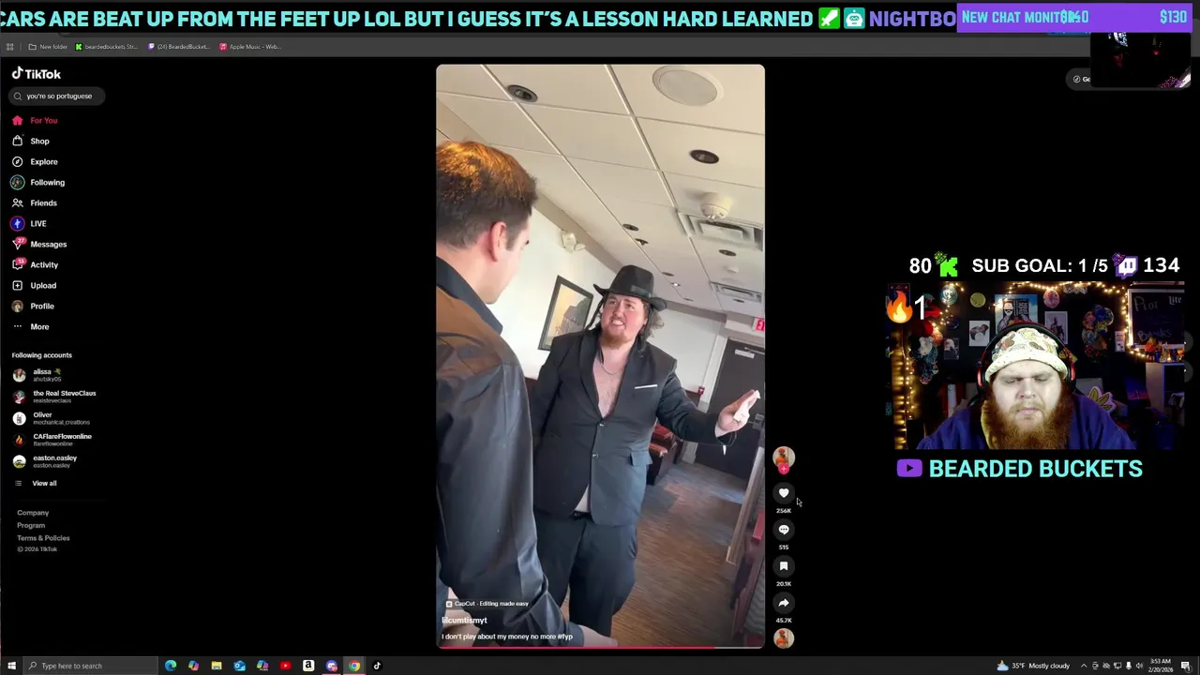Screen dimensions: 1200x675
Task: Open the volume control in tray
Action: tap(1139, 666)
